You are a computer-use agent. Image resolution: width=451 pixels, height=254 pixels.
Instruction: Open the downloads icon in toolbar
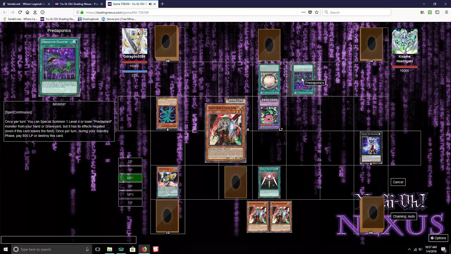(x=35, y=12)
